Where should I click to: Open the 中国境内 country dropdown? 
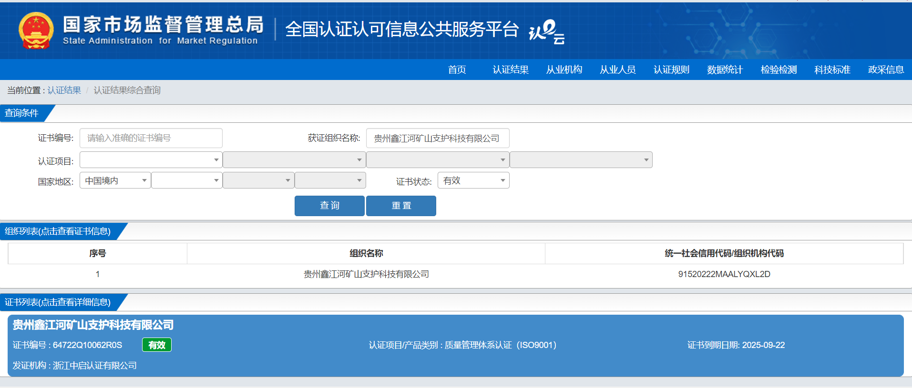point(115,180)
